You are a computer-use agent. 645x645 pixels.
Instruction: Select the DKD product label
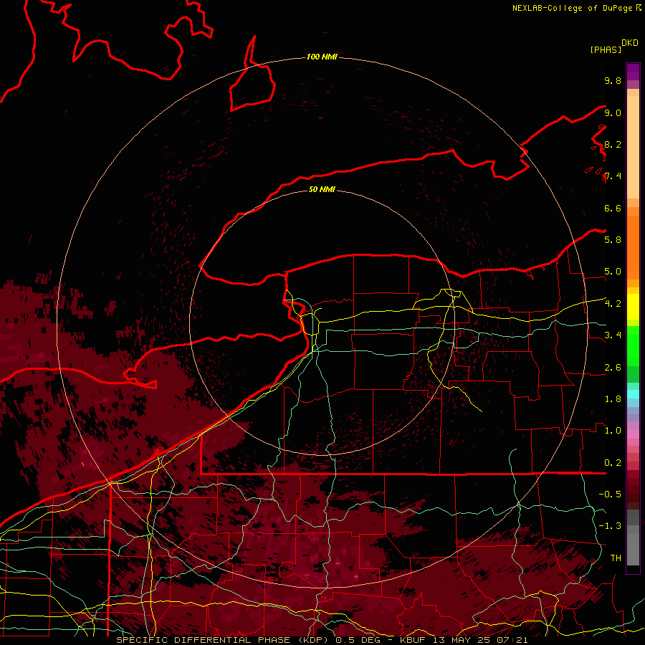(x=630, y=43)
